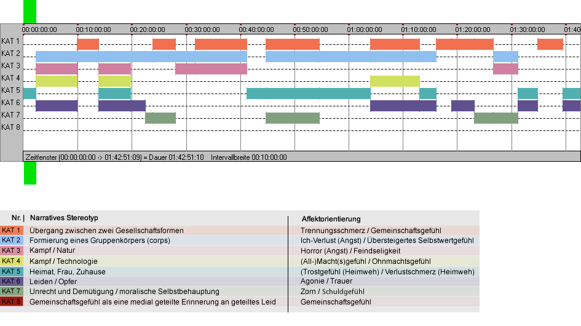Select the last orange KAT 1 segment after 01:30
Screen dimensions: 581x326
[550, 44]
